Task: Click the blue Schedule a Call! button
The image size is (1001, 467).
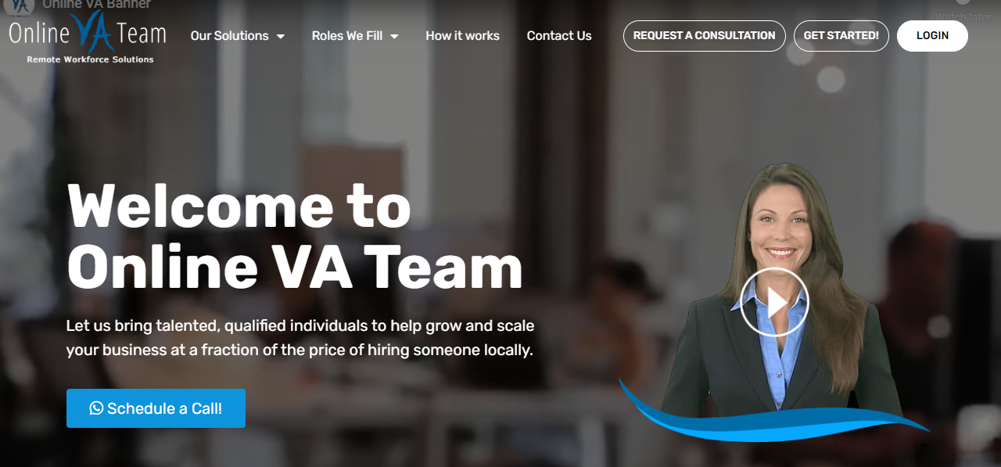Action: (x=156, y=408)
